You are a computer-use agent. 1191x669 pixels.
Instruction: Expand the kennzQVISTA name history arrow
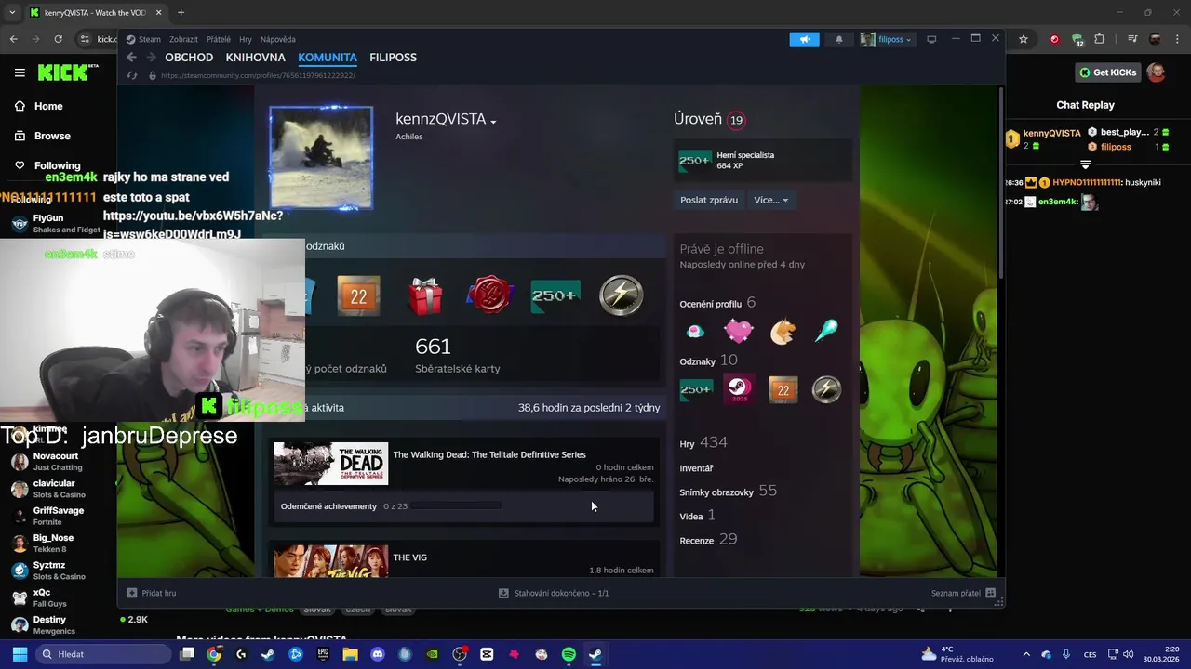click(x=493, y=122)
